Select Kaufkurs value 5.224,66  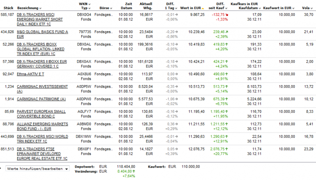(x=254, y=99)
